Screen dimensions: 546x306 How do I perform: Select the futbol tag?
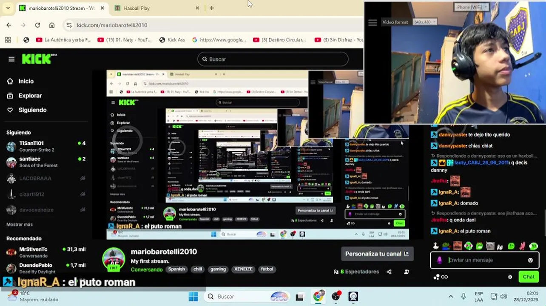point(267,269)
